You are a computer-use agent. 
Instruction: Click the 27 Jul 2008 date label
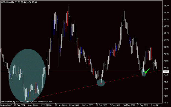(46, 105)
